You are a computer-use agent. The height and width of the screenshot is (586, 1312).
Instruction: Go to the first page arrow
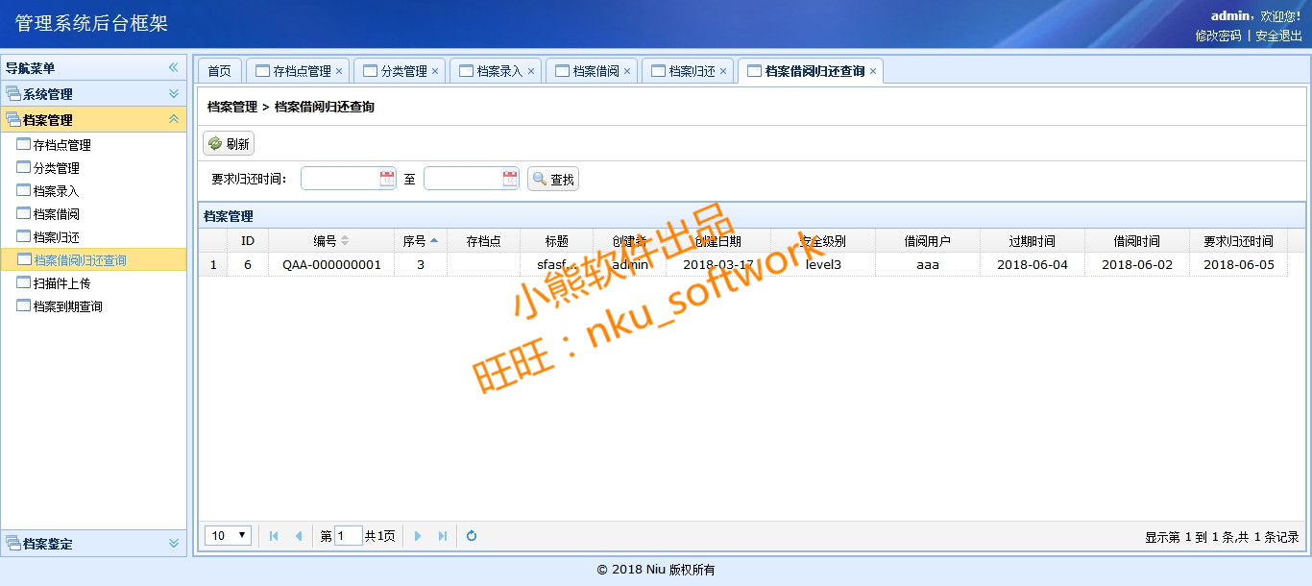[274, 536]
